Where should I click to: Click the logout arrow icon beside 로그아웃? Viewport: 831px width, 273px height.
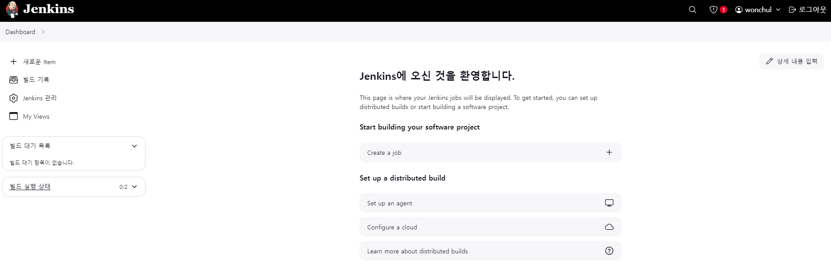[793, 10]
